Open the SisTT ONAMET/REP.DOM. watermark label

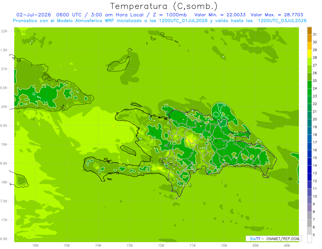tap(273, 239)
